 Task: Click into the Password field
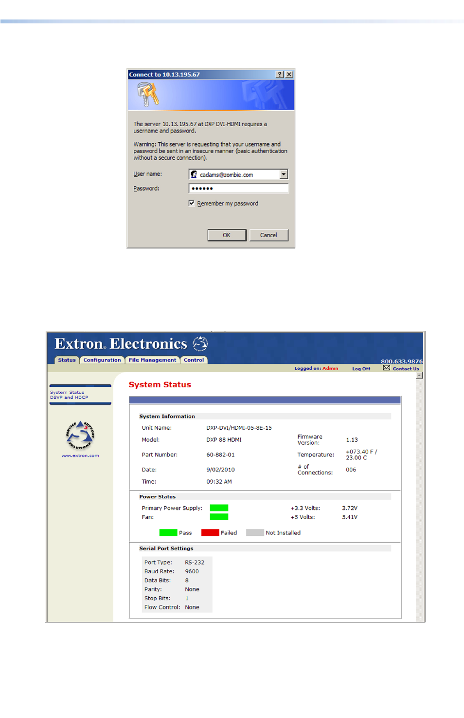[x=238, y=189]
